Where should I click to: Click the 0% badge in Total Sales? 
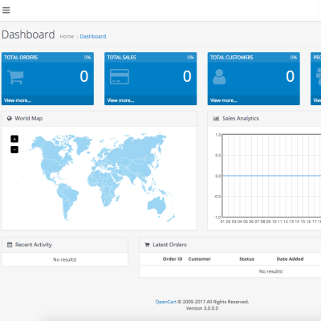tap(190, 58)
